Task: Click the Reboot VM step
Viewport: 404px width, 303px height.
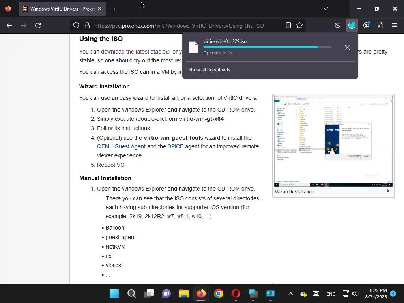Action: (111, 165)
